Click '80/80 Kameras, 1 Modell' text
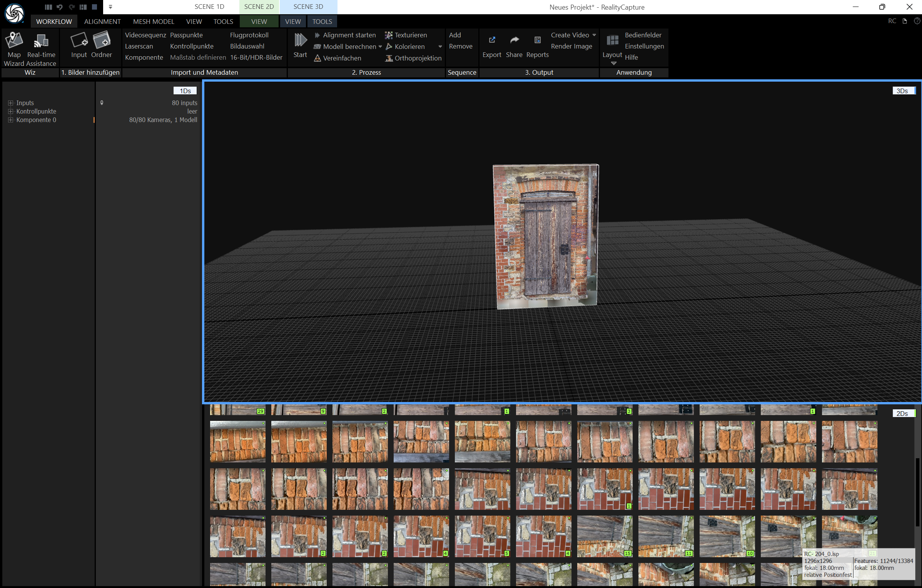This screenshot has width=922, height=588. [x=163, y=120]
